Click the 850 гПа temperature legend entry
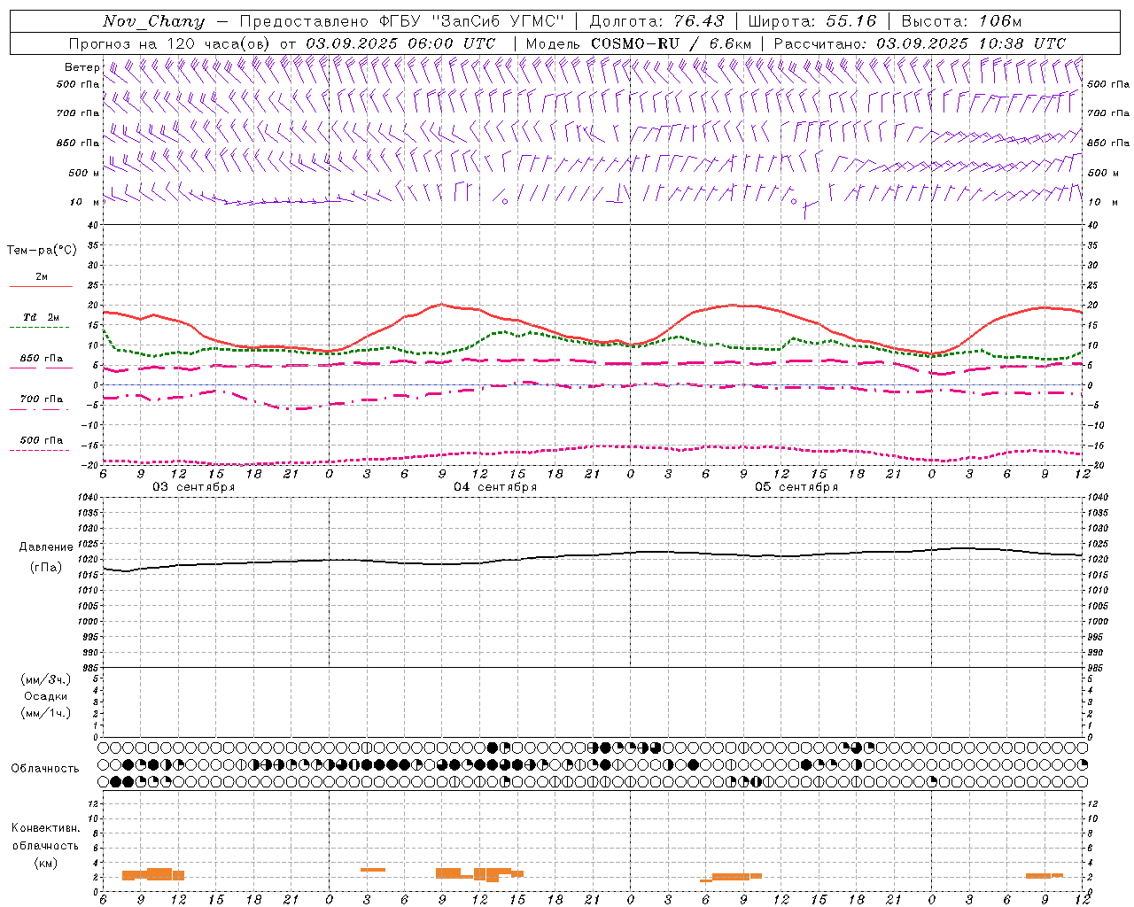 42,359
